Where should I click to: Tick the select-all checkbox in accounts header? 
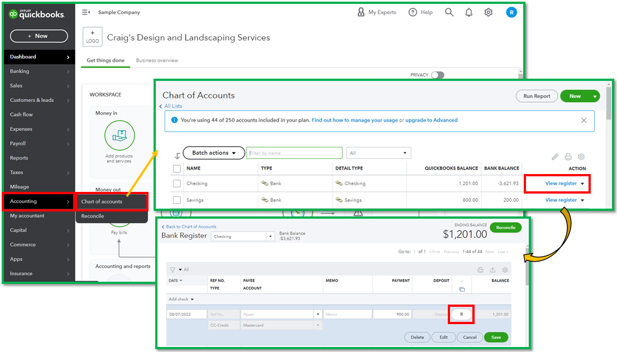(x=176, y=168)
